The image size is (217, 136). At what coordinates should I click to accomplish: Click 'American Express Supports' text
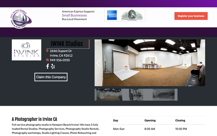pos(78,11)
